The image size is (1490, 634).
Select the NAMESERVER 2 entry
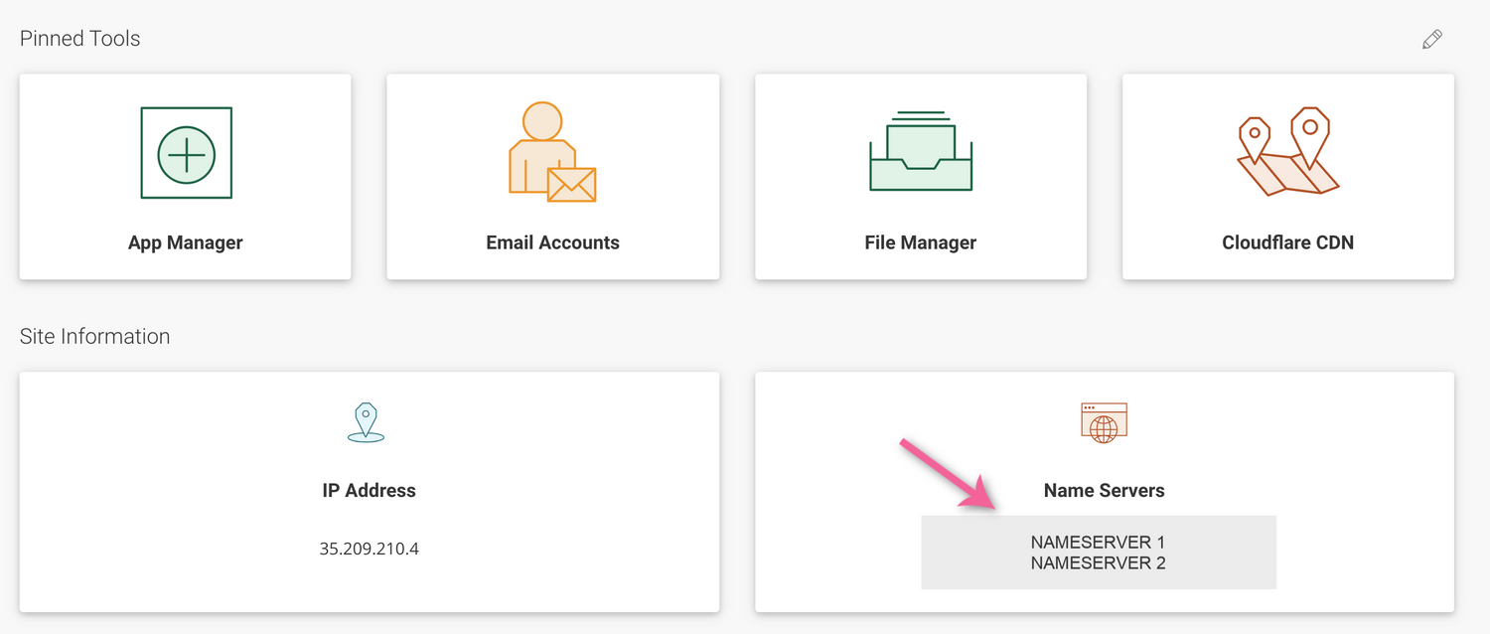(1098, 563)
